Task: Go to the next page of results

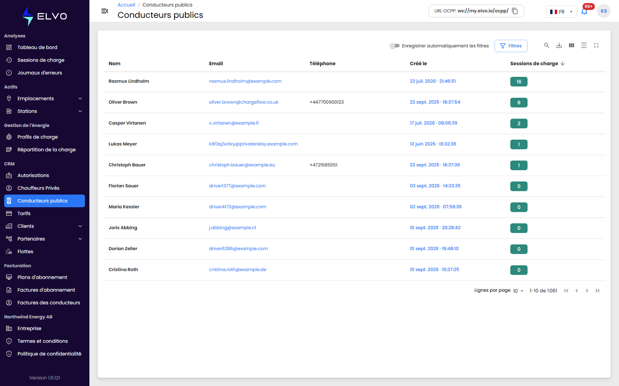Action: click(x=587, y=291)
